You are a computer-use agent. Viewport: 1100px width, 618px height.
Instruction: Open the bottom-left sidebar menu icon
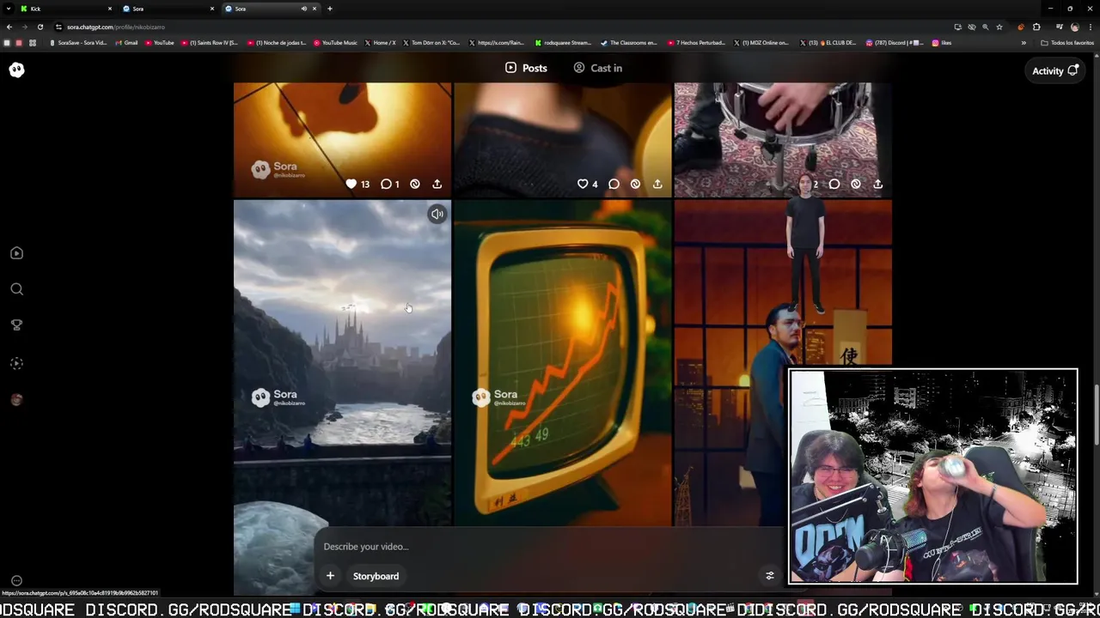[x=16, y=580]
